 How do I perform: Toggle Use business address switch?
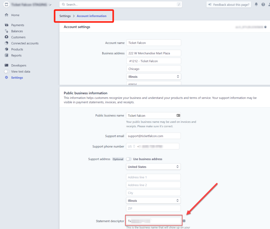click(x=129, y=159)
